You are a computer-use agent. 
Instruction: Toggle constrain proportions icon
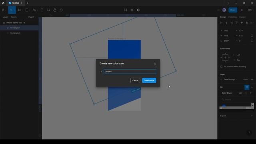click(252, 36)
